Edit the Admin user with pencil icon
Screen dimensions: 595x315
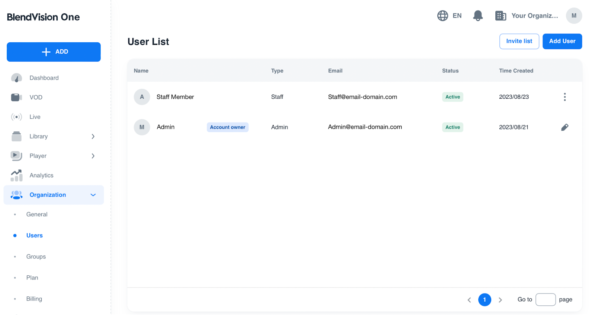pyautogui.click(x=565, y=127)
